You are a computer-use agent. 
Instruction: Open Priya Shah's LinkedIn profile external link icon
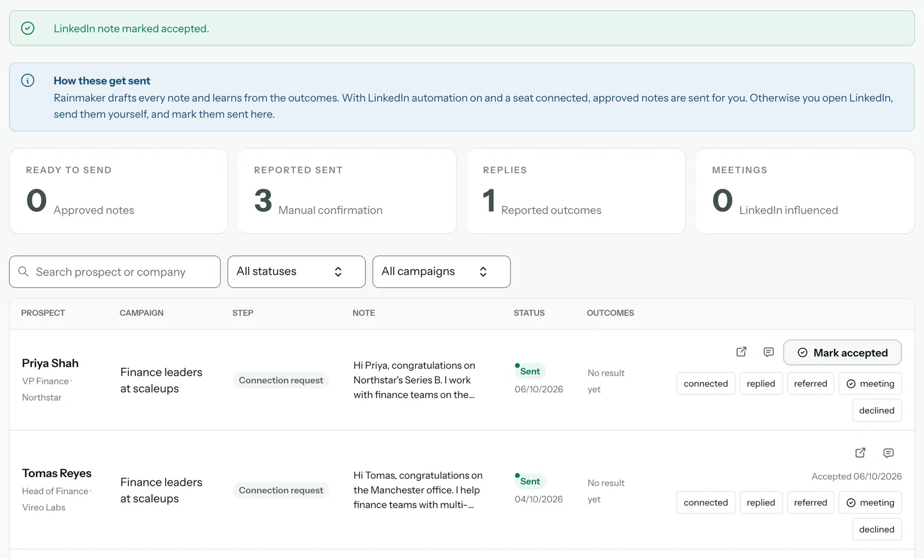[742, 352]
